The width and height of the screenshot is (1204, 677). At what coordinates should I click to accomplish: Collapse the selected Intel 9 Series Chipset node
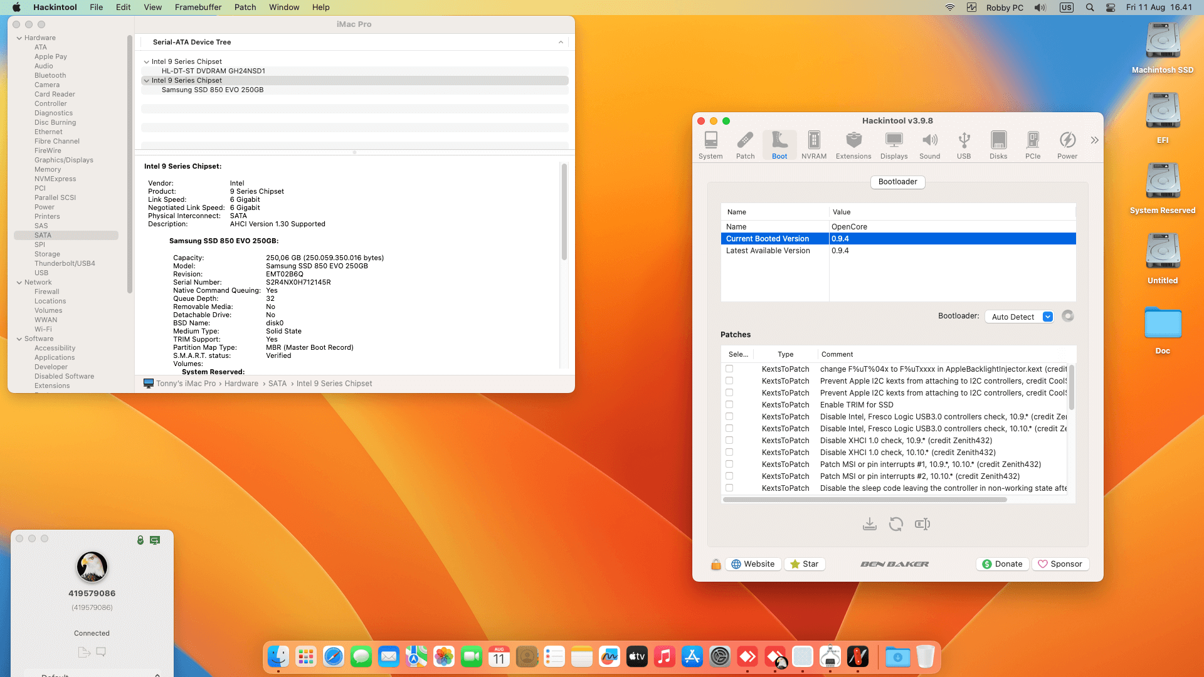[146, 81]
